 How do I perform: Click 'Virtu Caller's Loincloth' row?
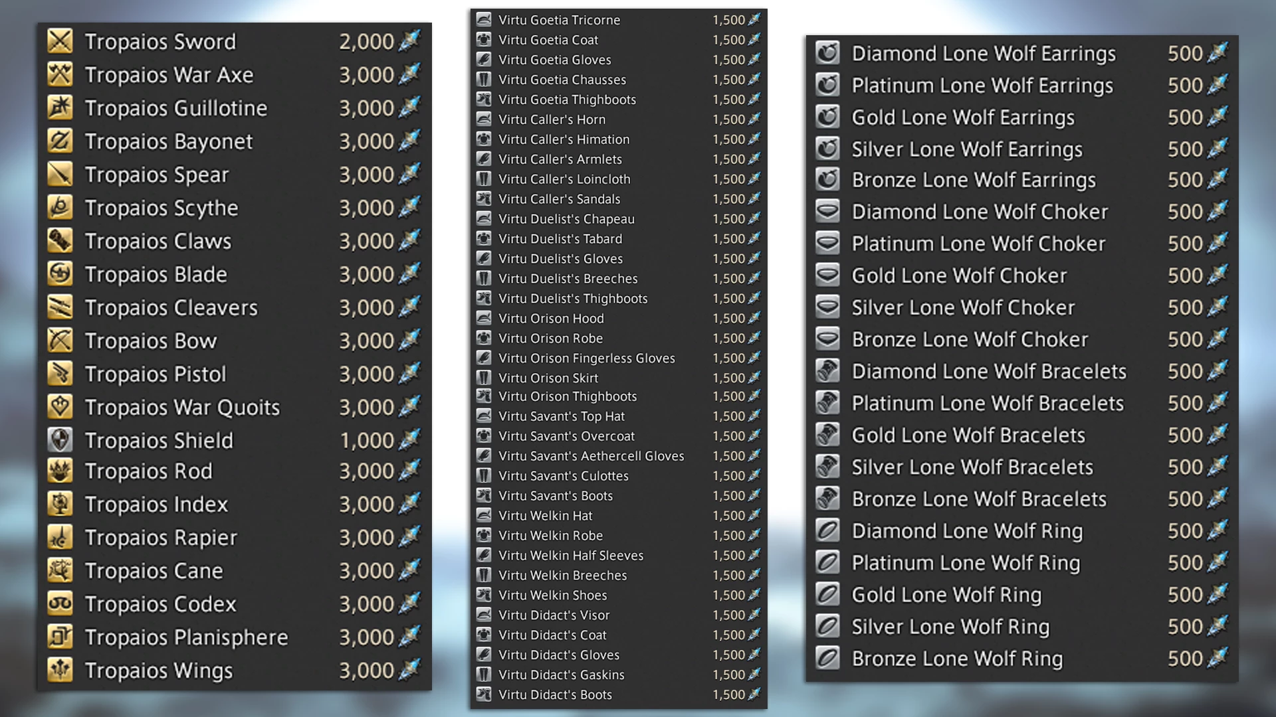tap(565, 179)
